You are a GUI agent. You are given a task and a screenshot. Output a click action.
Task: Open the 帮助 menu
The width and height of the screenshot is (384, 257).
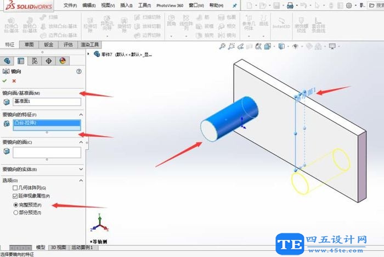216,5
